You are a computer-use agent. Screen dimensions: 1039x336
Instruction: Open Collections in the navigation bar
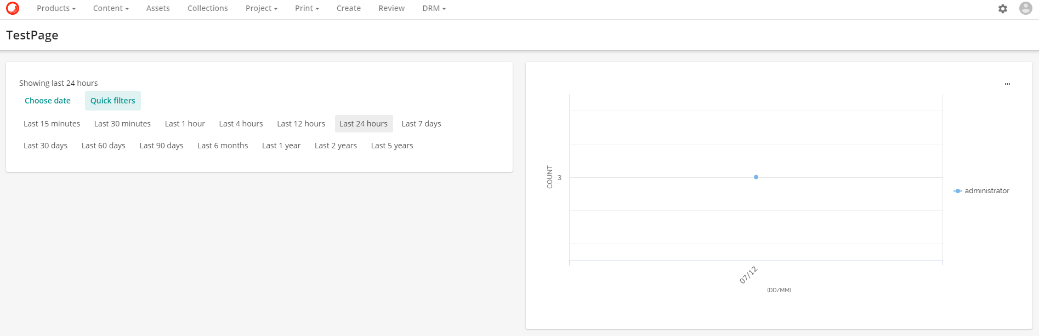click(x=208, y=8)
